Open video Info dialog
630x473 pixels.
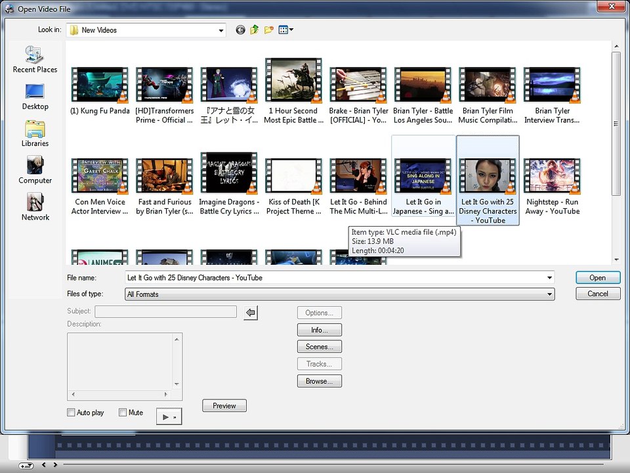pyautogui.click(x=320, y=330)
